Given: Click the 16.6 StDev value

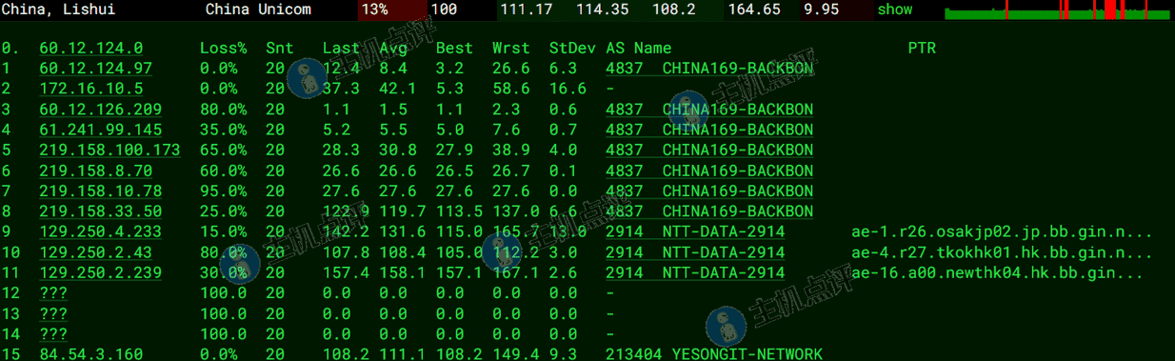Looking at the screenshot, I should [568, 89].
